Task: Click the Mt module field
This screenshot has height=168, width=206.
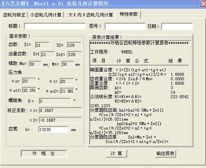Action: click(x=68, y=64)
